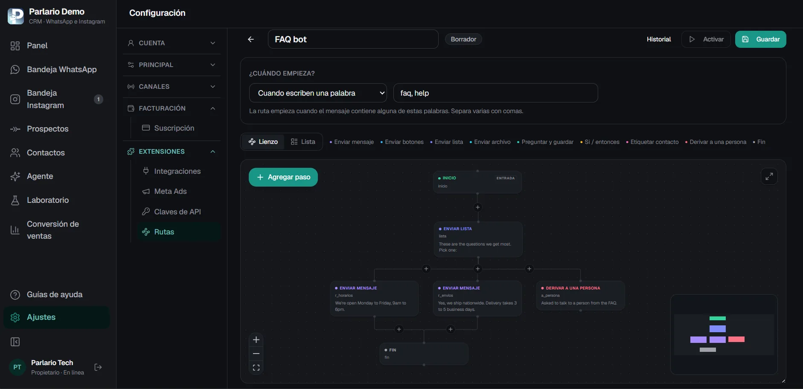Open Bandeja WhatsApp from sidebar

point(56,70)
